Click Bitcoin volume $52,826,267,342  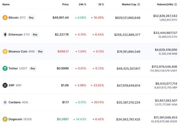click(x=165, y=16)
